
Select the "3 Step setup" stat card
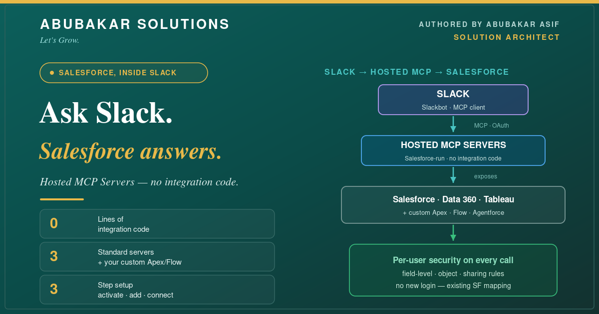point(157,290)
